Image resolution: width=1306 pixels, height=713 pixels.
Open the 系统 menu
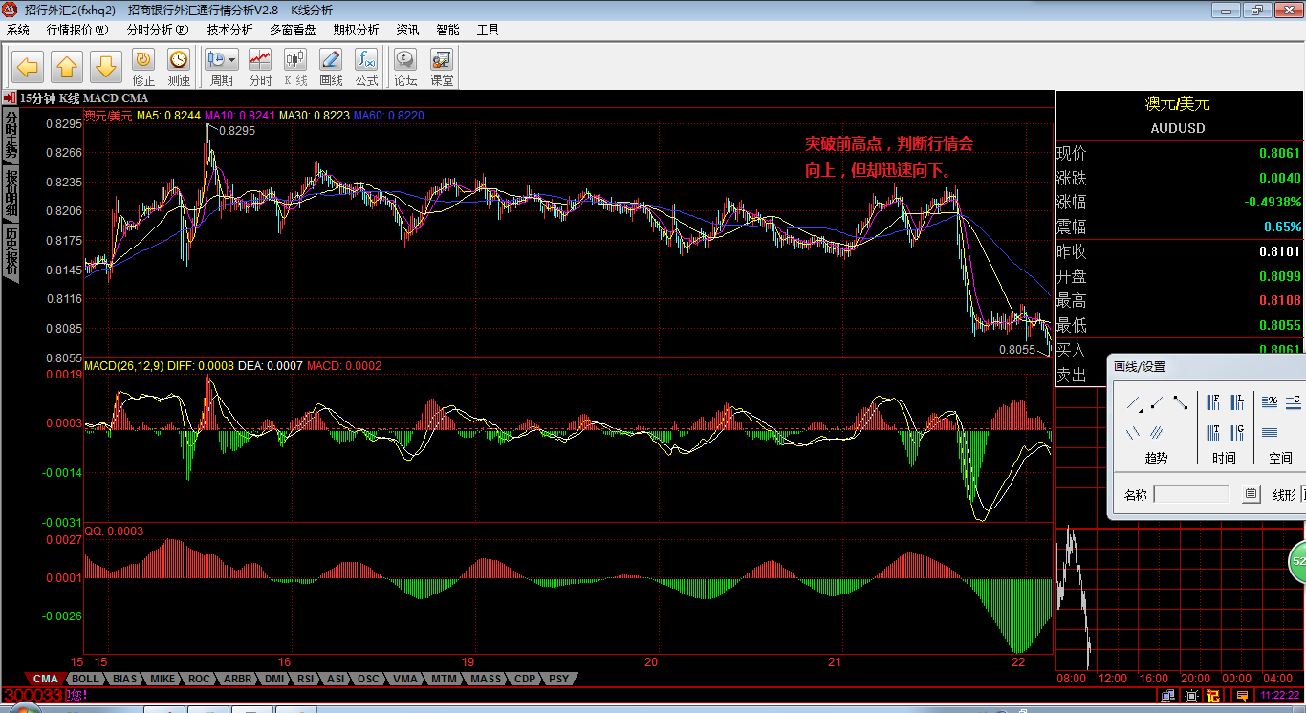point(18,30)
